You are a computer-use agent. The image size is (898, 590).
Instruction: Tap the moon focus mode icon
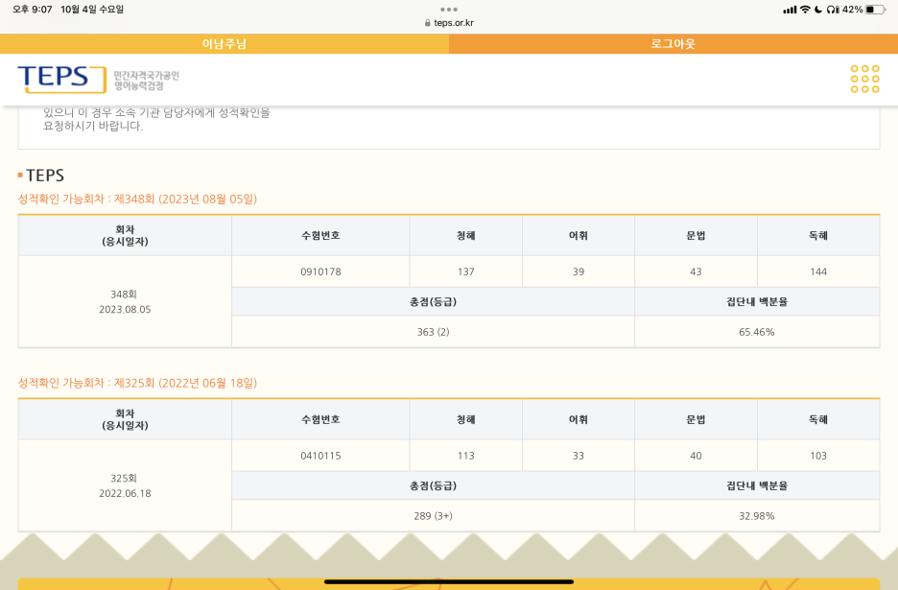coord(818,10)
